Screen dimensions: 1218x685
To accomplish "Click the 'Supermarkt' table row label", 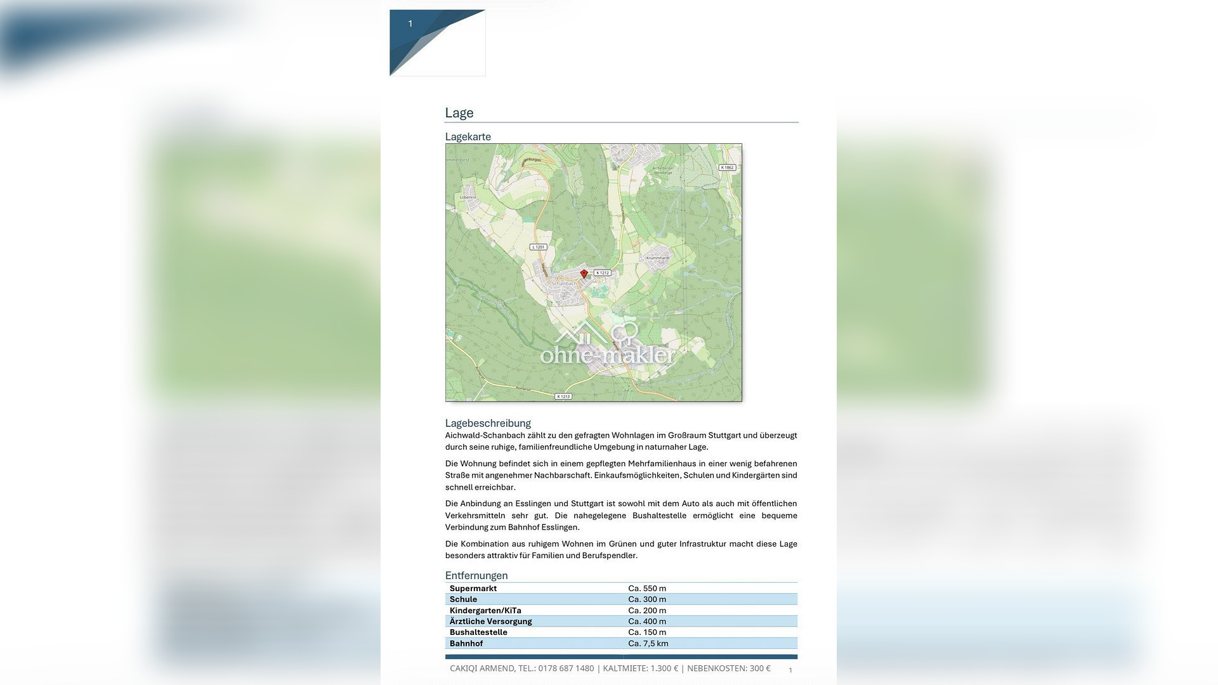I will pos(473,589).
